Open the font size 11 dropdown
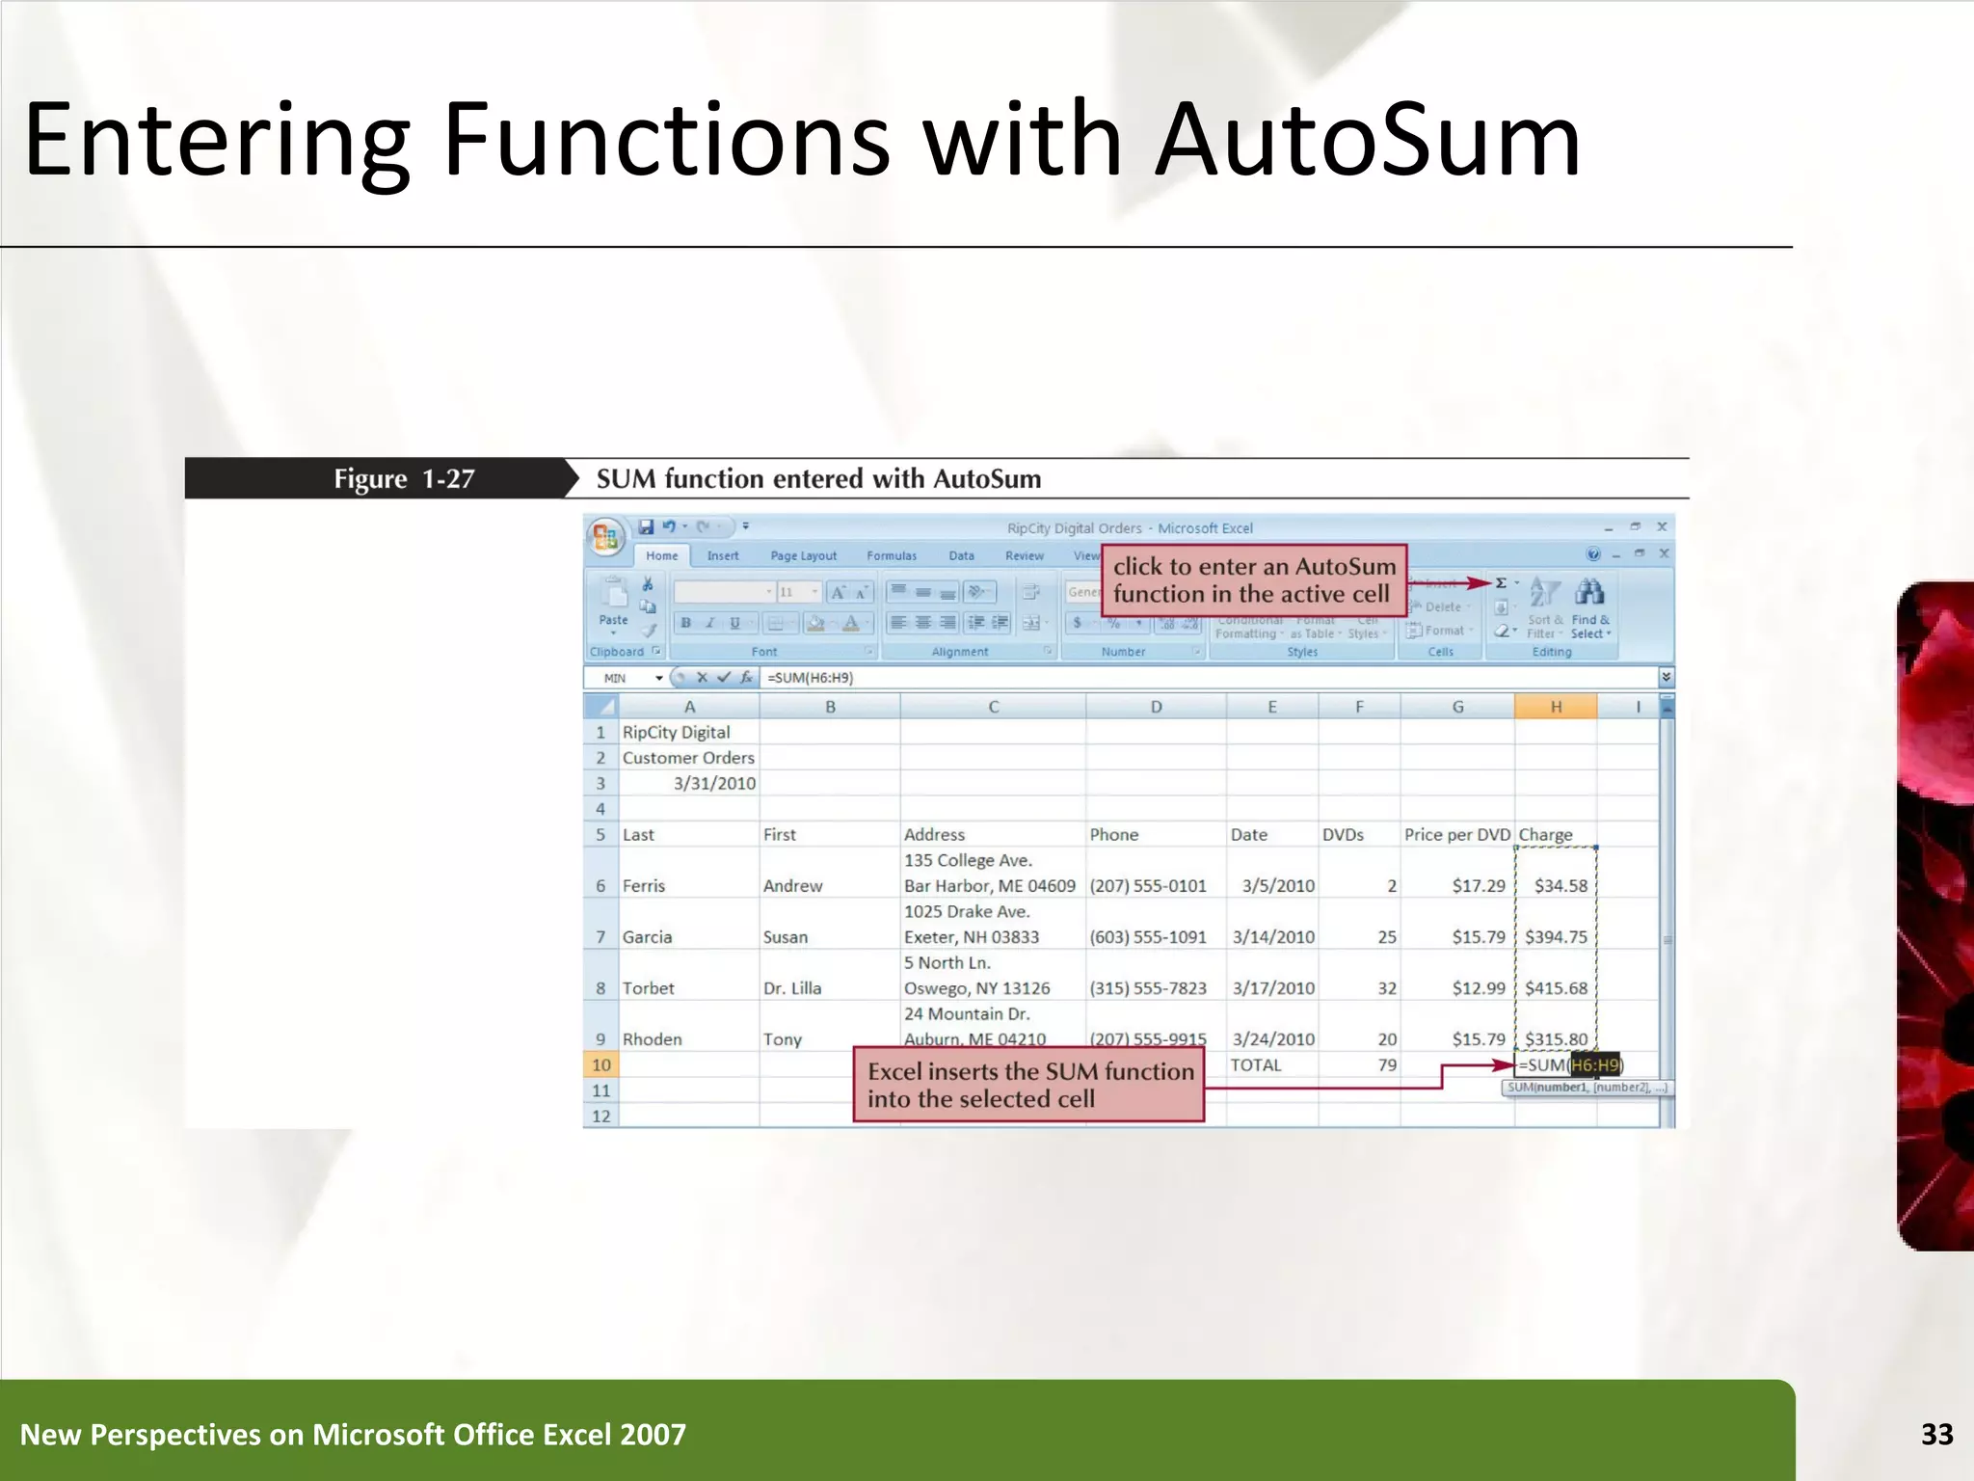The height and width of the screenshot is (1481, 1974). click(x=814, y=592)
